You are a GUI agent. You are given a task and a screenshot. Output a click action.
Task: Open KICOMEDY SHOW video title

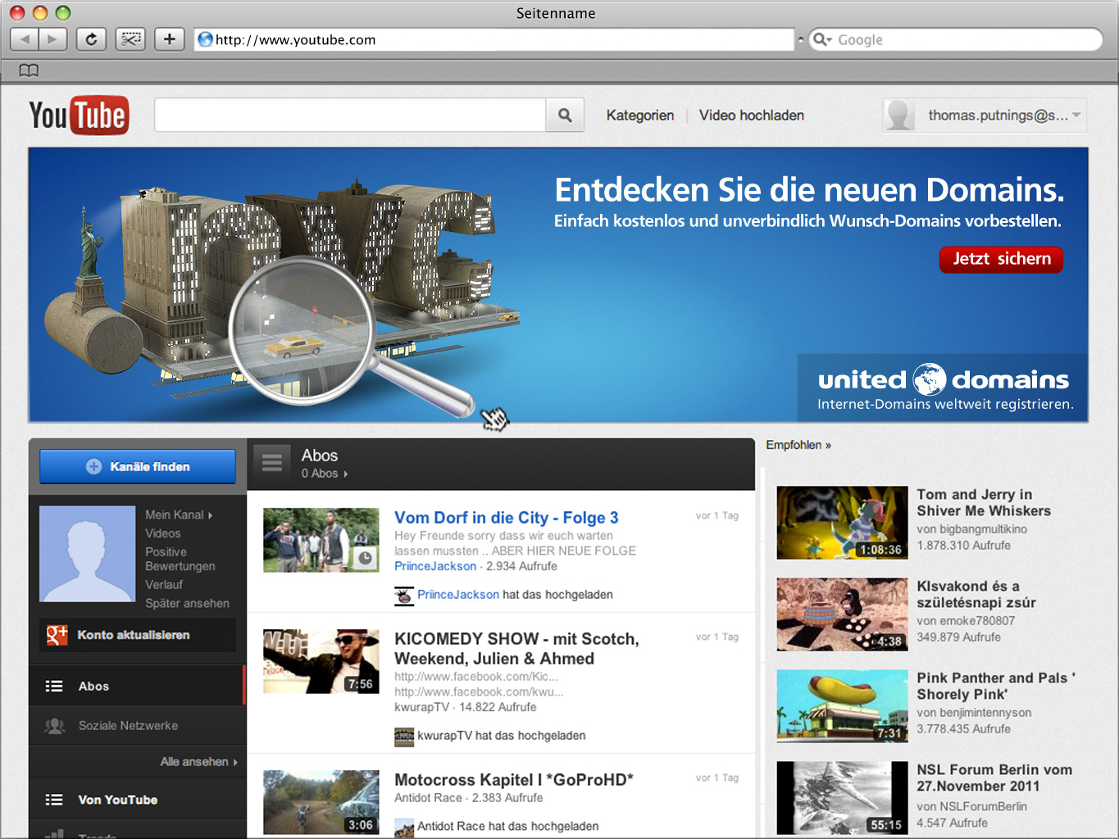click(516, 649)
